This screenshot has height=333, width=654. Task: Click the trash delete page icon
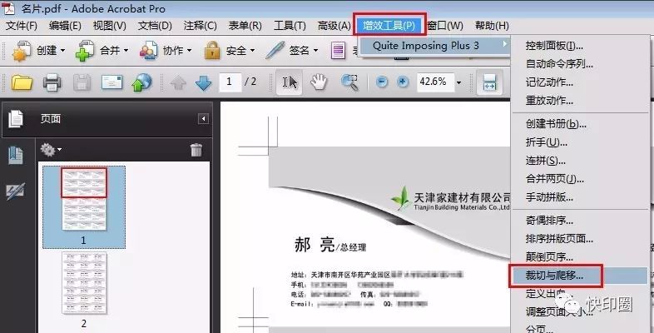click(x=196, y=149)
